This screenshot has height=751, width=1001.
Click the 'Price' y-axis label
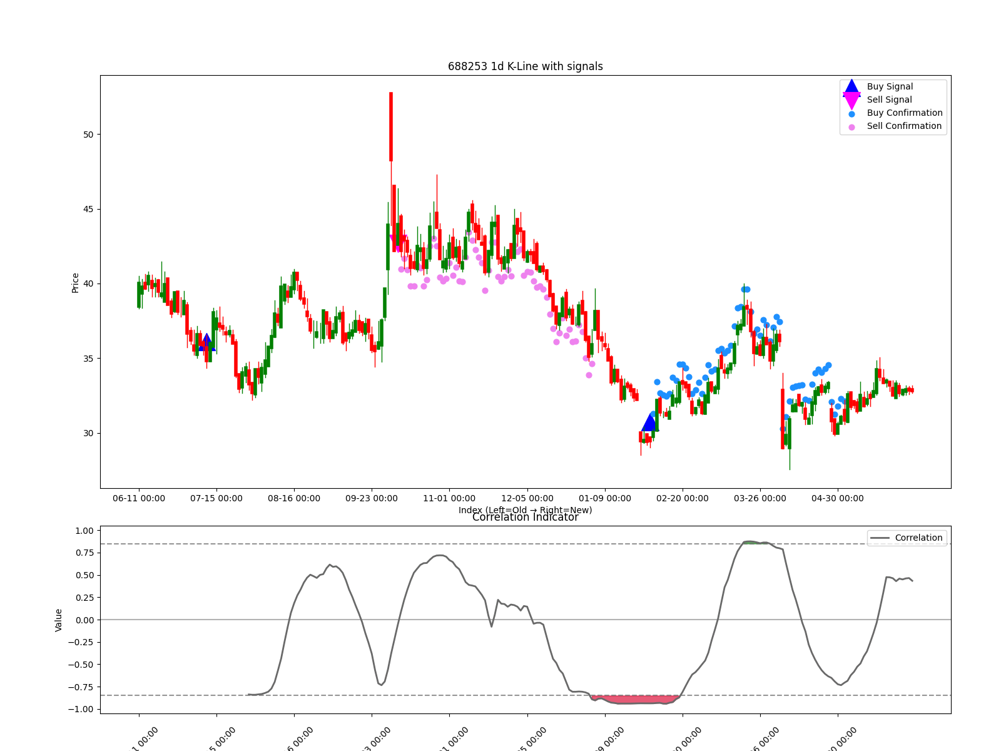(76, 282)
